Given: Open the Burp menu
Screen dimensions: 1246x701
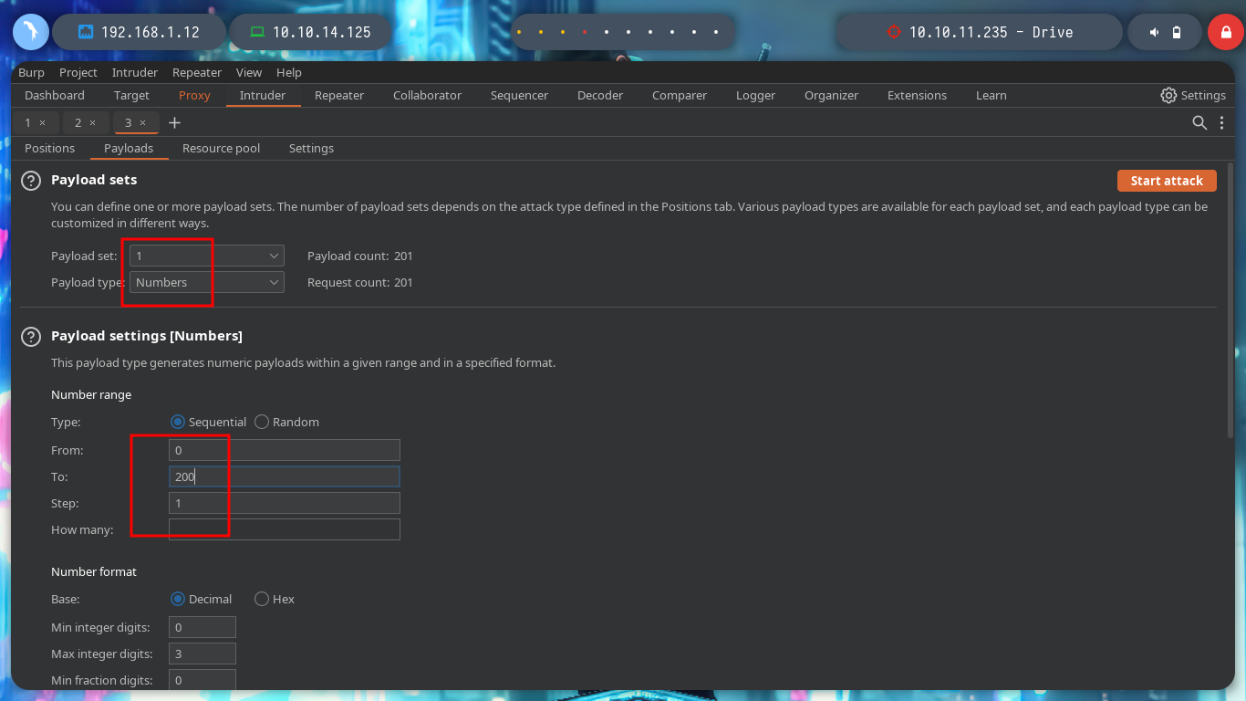Looking at the screenshot, I should point(31,72).
